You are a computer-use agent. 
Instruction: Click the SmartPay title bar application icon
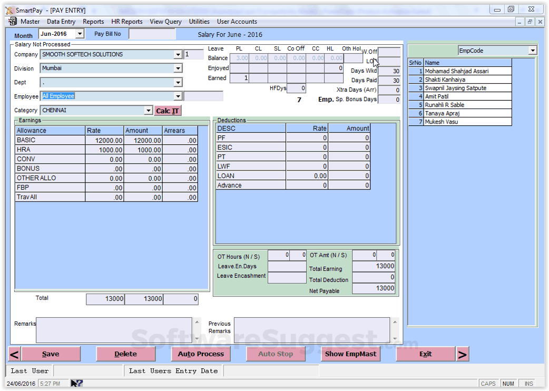(9, 10)
